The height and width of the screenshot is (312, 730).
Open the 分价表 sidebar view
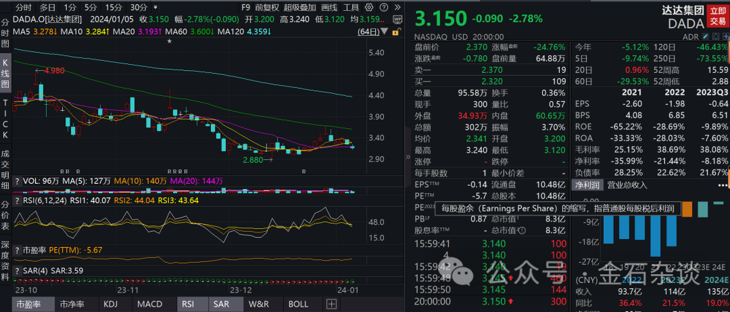[5, 215]
